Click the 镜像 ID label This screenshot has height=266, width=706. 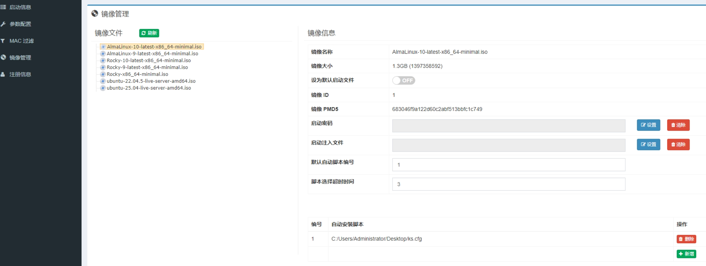coord(320,95)
